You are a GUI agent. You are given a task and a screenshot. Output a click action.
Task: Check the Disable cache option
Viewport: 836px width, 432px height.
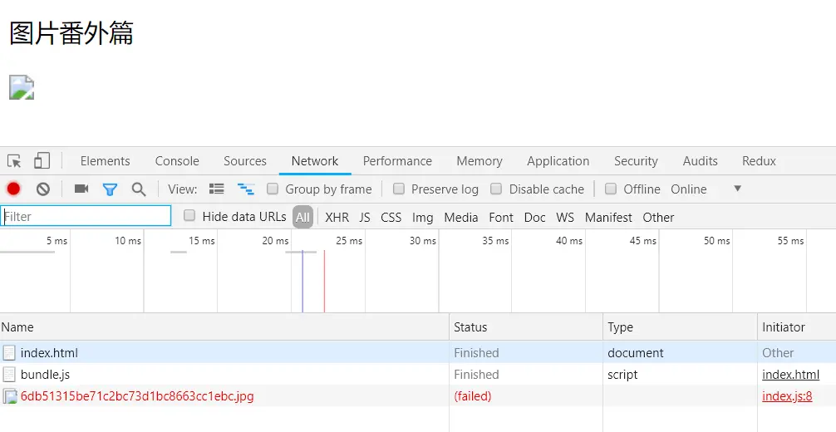coord(496,189)
